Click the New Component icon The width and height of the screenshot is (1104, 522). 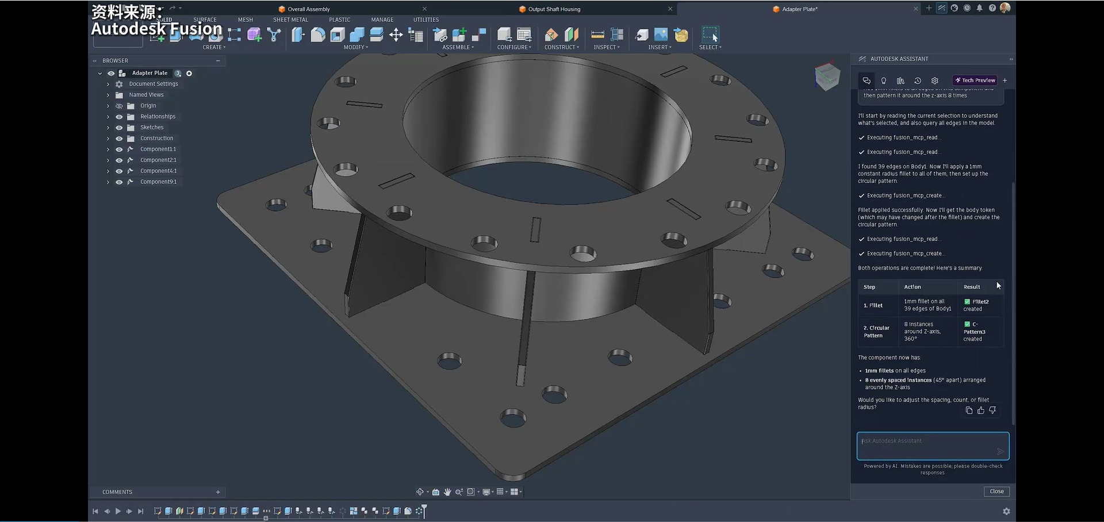[459, 35]
